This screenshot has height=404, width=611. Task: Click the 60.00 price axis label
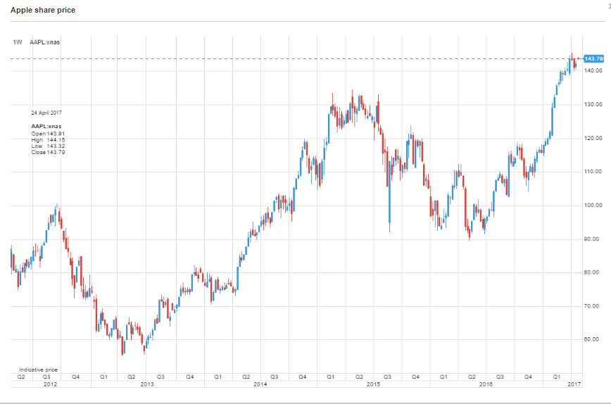(x=591, y=339)
